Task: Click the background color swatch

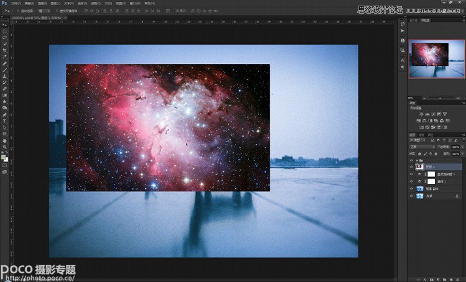Action: [6, 160]
